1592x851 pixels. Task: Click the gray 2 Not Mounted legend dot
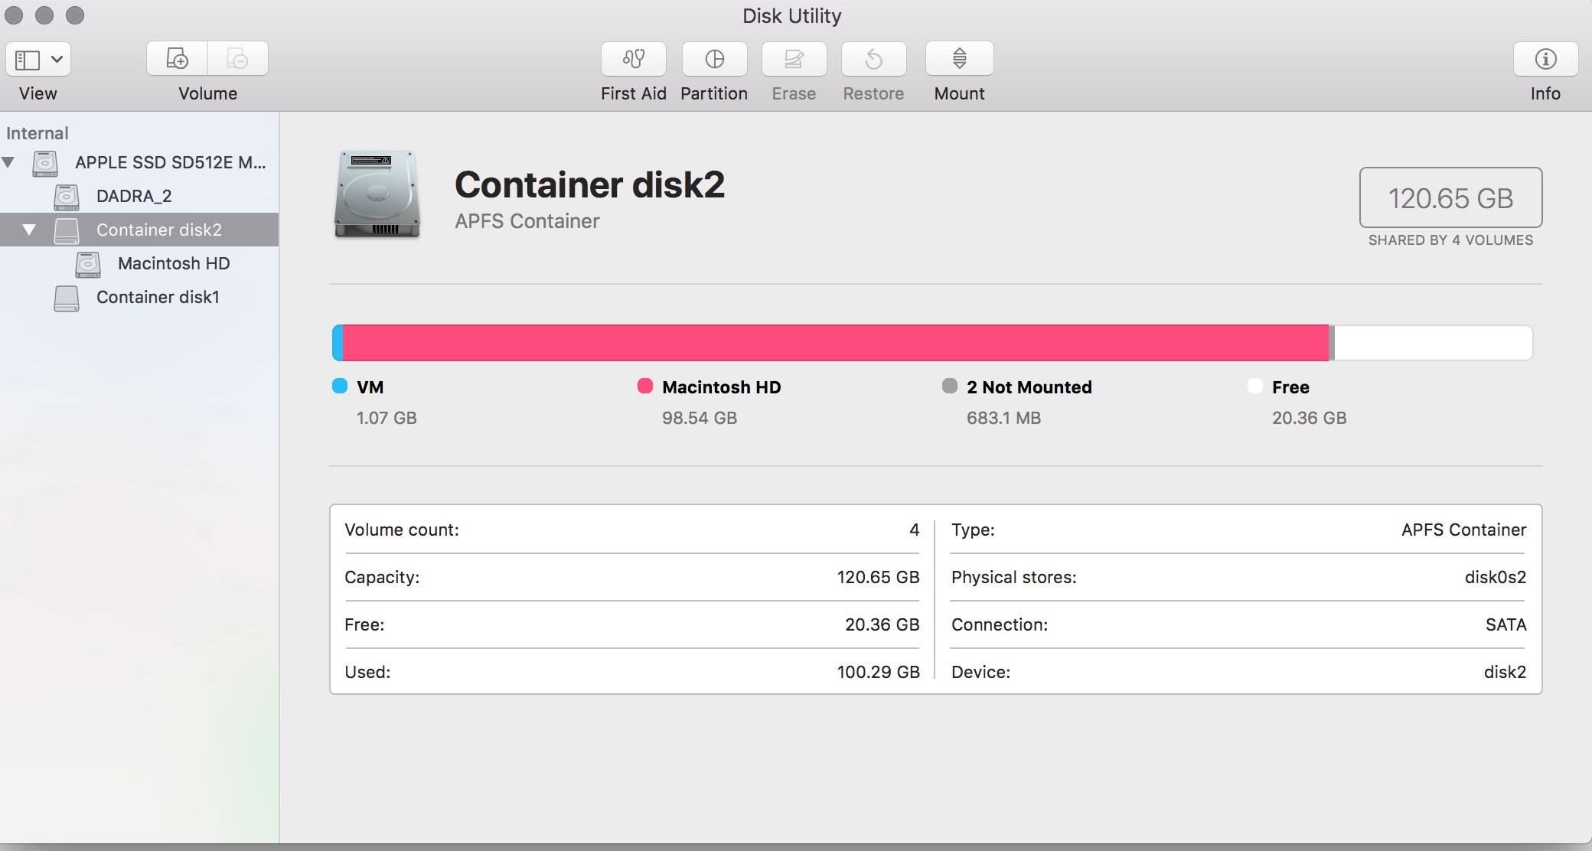[x=950, y=386]
